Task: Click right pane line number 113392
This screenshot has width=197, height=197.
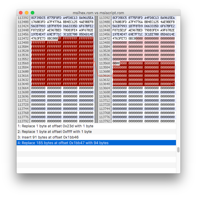Action: [104, 18]
